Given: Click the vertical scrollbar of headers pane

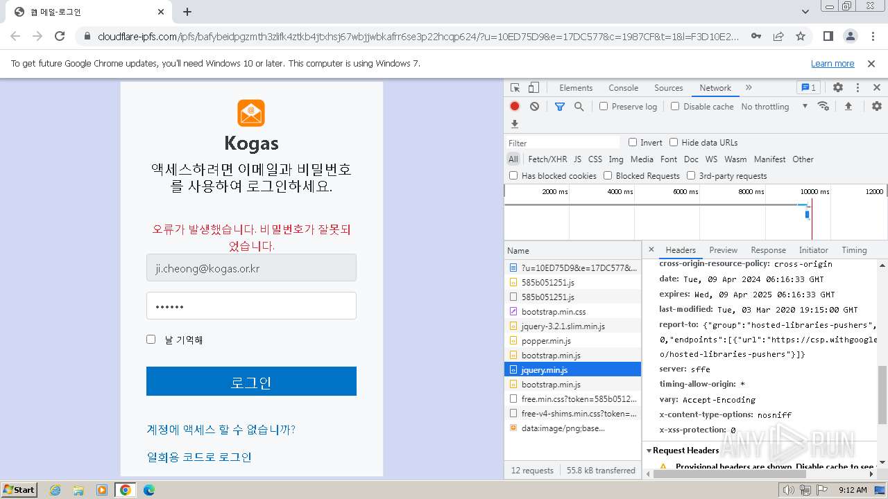Looking at the screenshot, I should (x=882, y=394).
